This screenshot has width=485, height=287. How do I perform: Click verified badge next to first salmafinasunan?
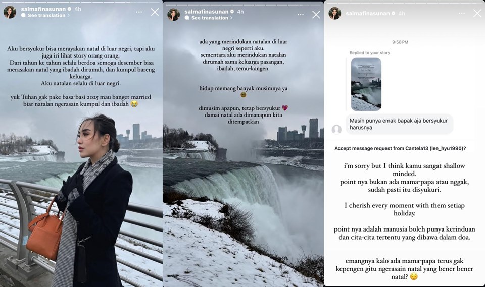[x=70, y=9]
